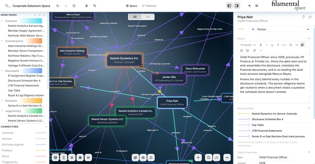
Task: Open Disclosure Schedule Rev 4 page
Action: (24, 80)
